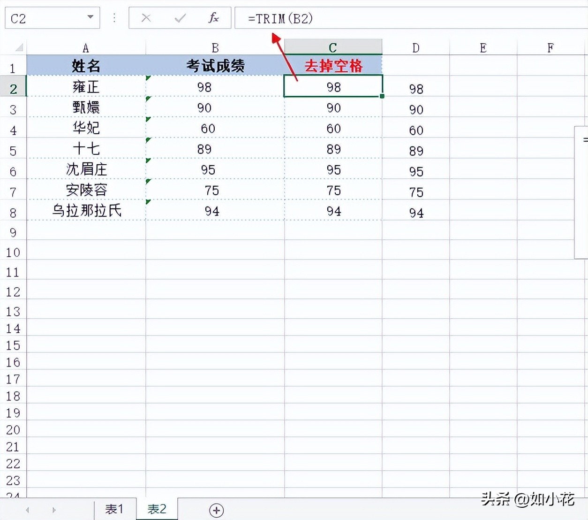Select name cell 华妃
The width and height of the screenshot is (588, 520).
(86, 128)
